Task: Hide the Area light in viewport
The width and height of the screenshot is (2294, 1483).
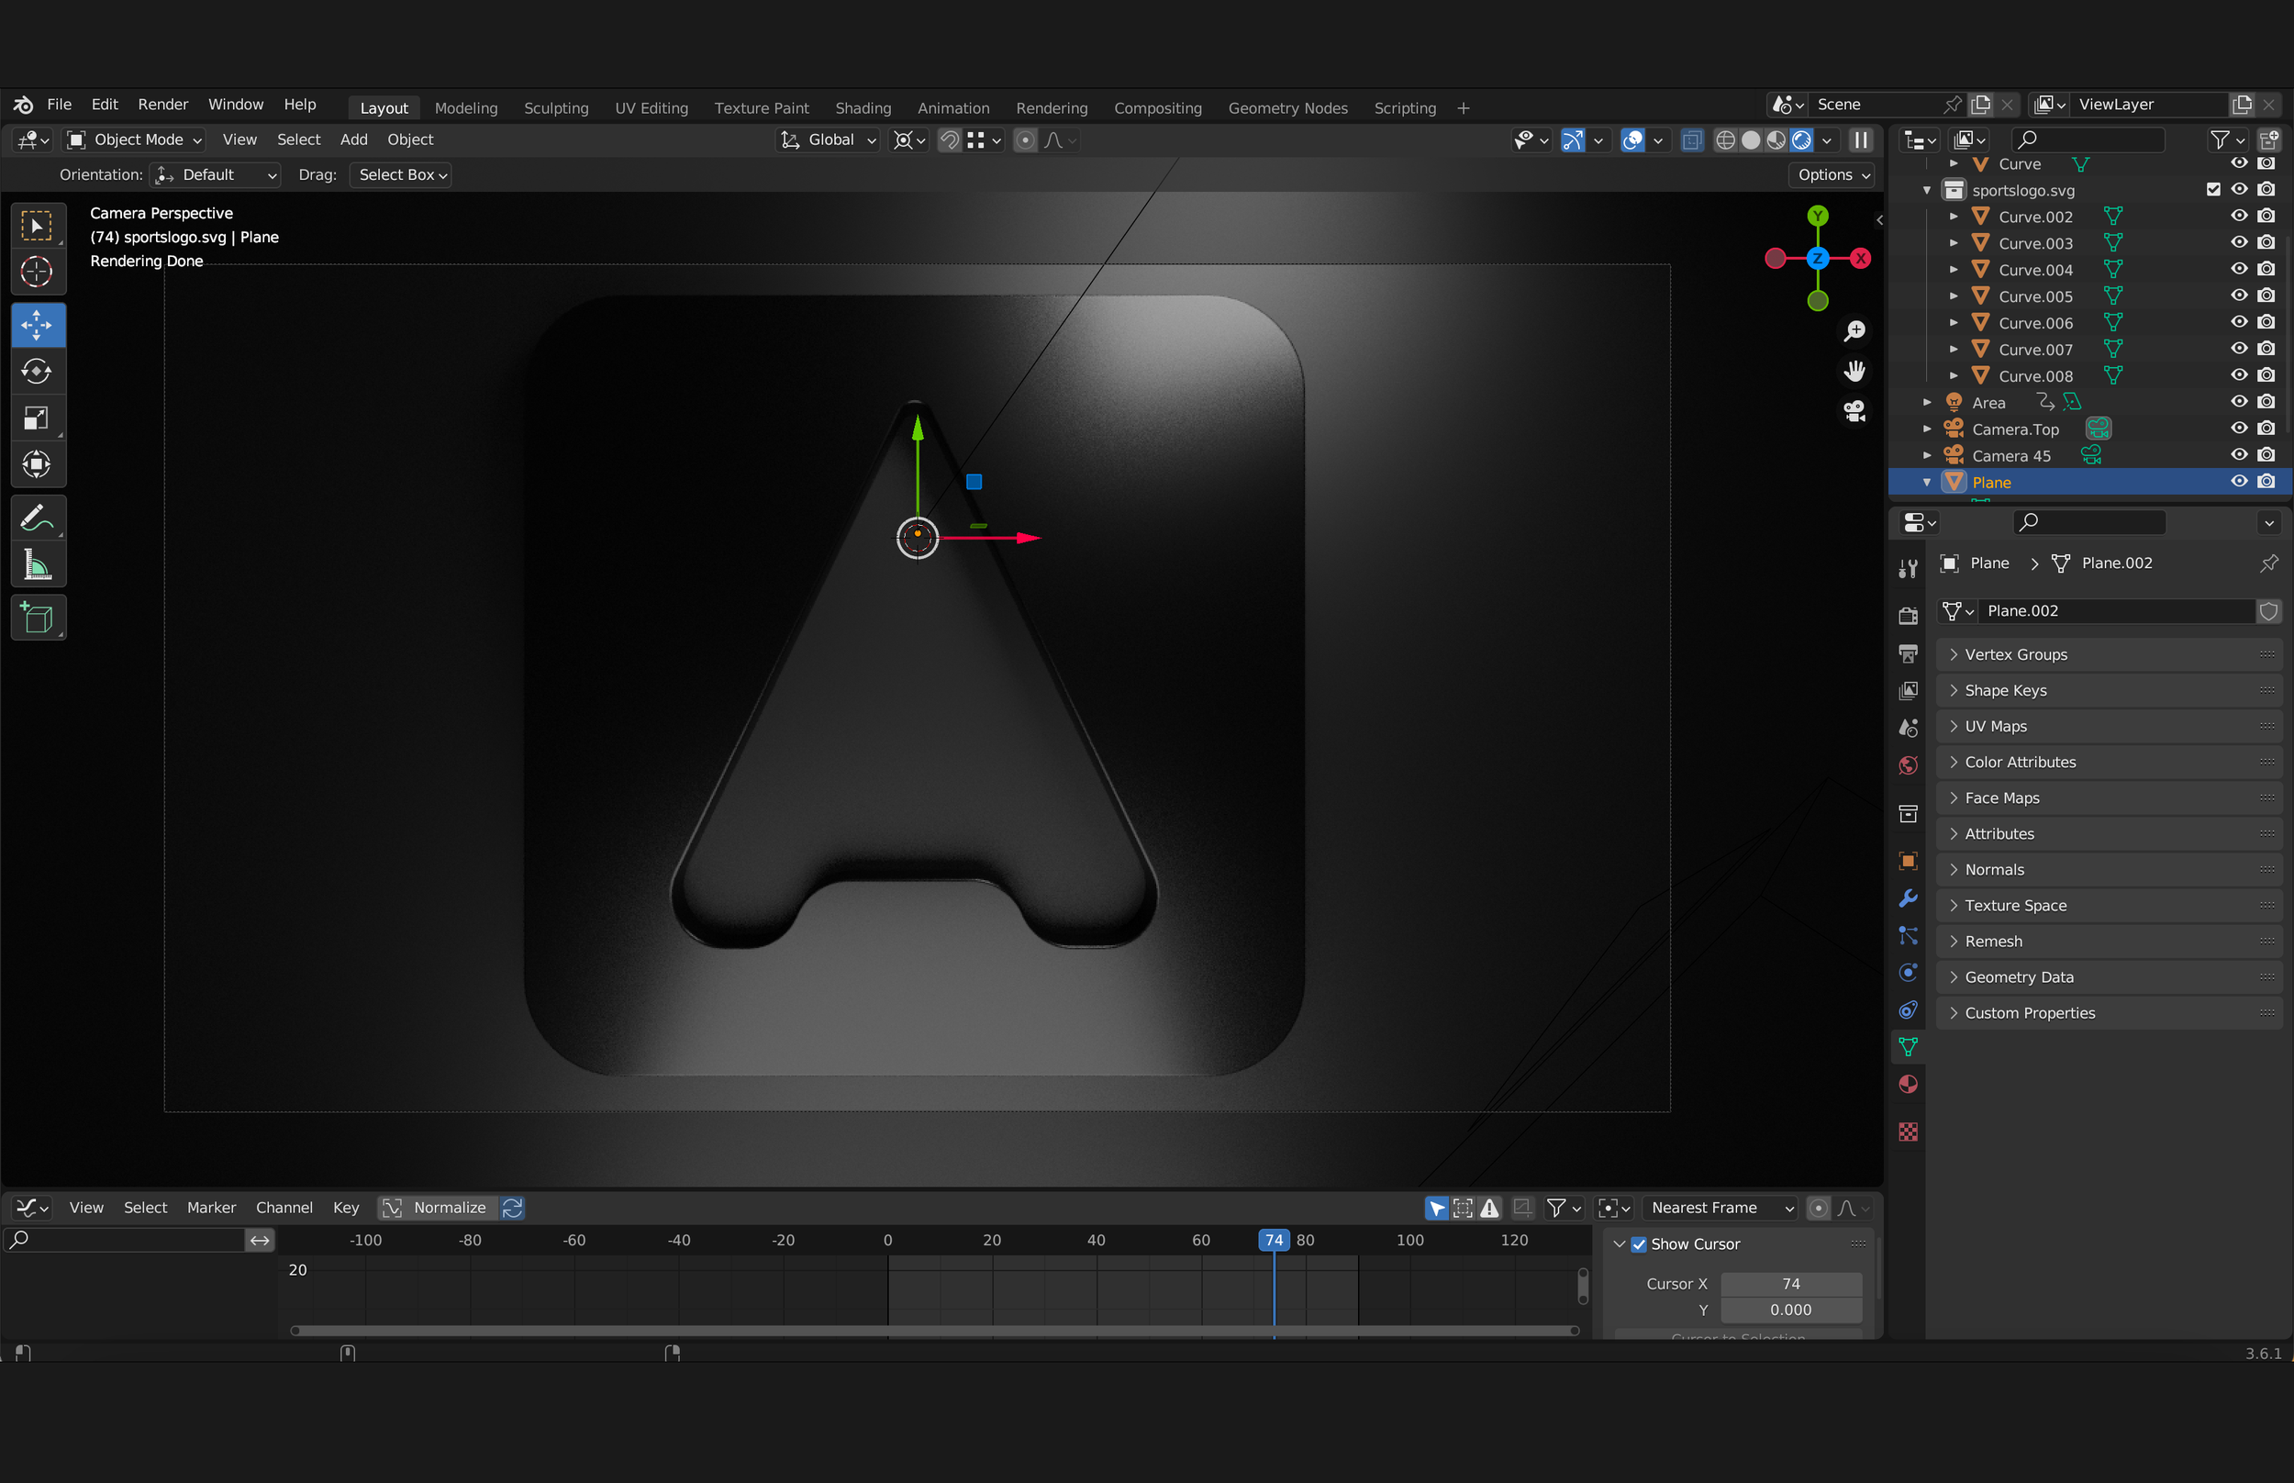Action: pyautogui.click(x=2239, y=402)
